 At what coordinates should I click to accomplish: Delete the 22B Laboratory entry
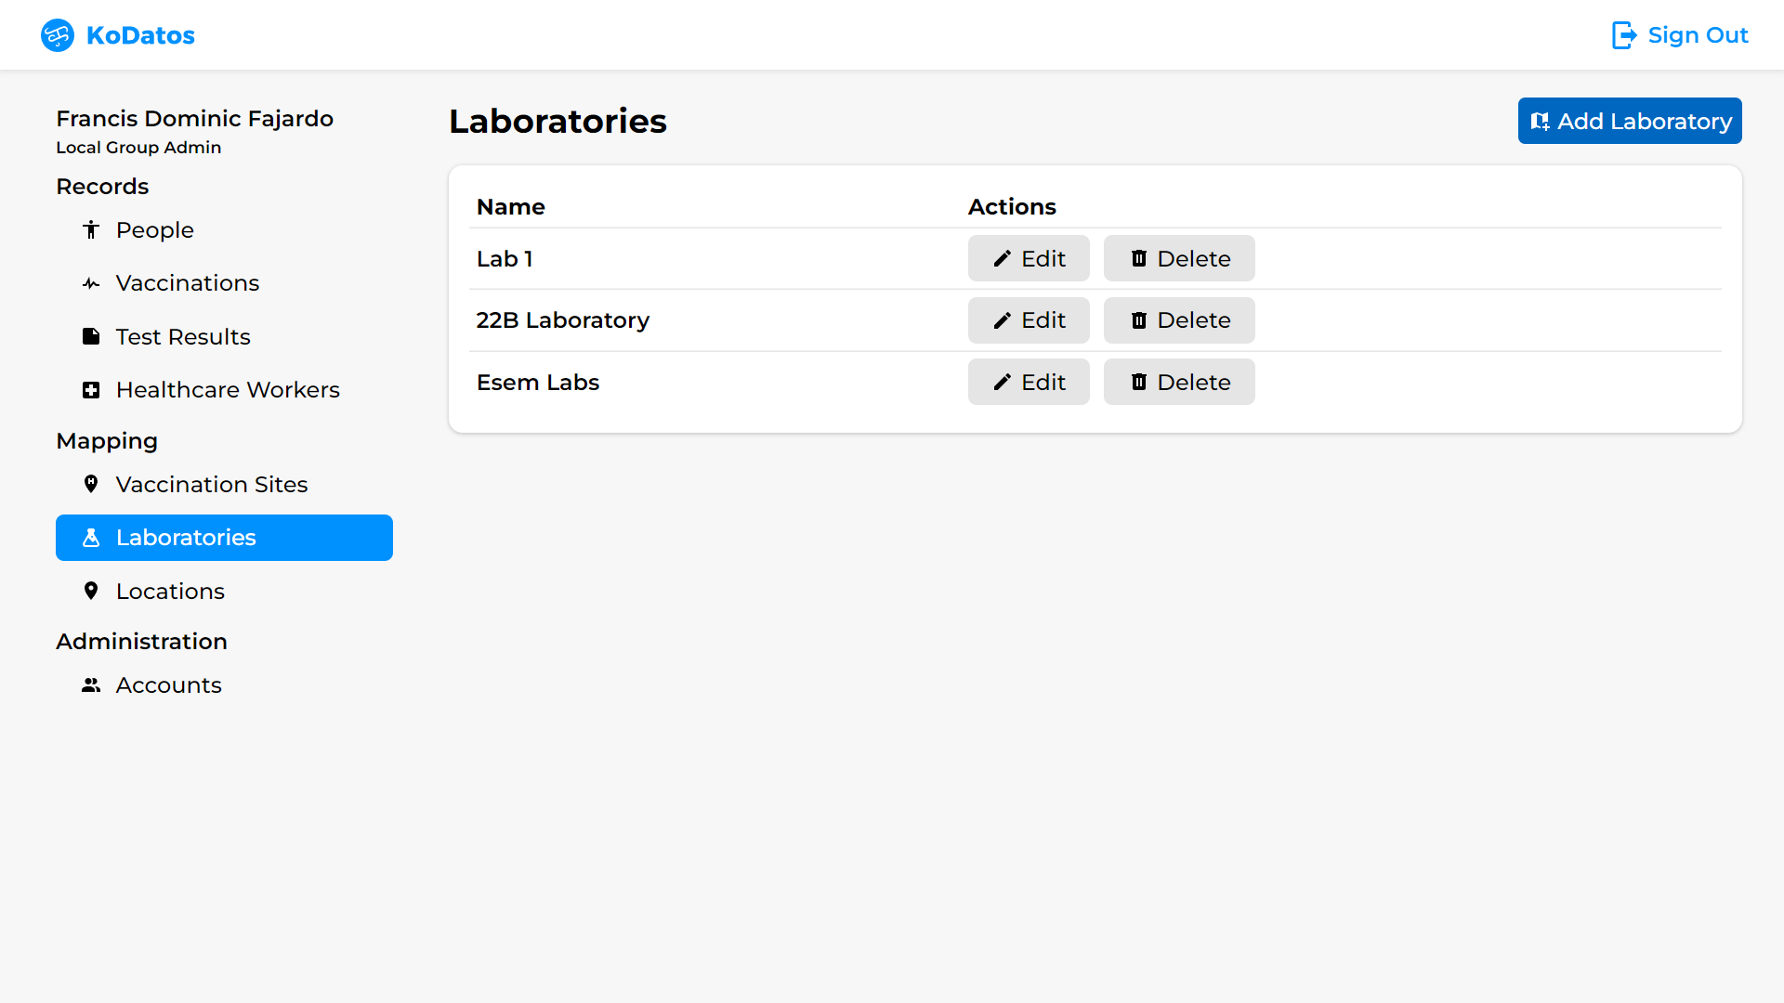click(1178, 320)
